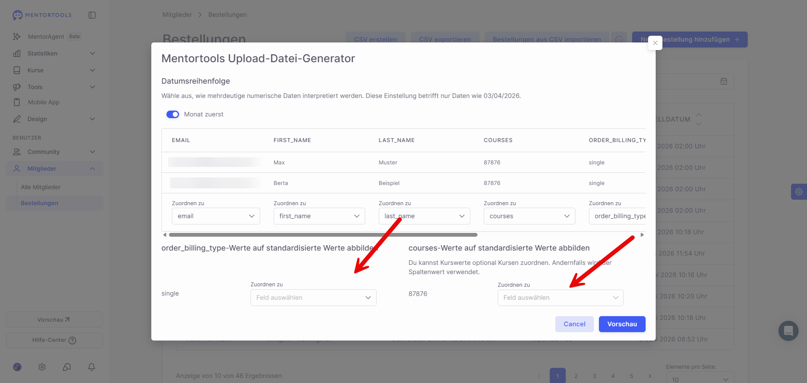The width and height of the screenshot is (807, 383).
Task: Open the Hilfe-Center
Action: (54, 341)
